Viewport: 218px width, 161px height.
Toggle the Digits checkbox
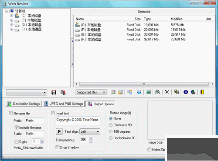(x=17, y=141)
